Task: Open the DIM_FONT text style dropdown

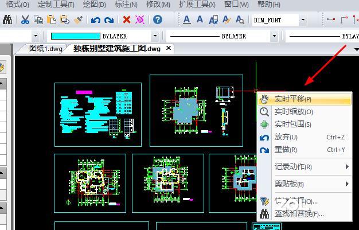Action: 303,20
